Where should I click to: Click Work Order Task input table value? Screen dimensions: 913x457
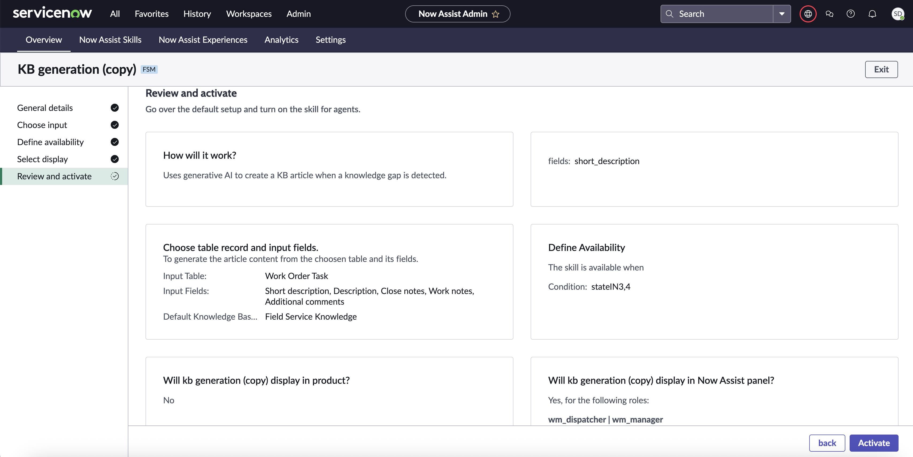tap(296, 276)
